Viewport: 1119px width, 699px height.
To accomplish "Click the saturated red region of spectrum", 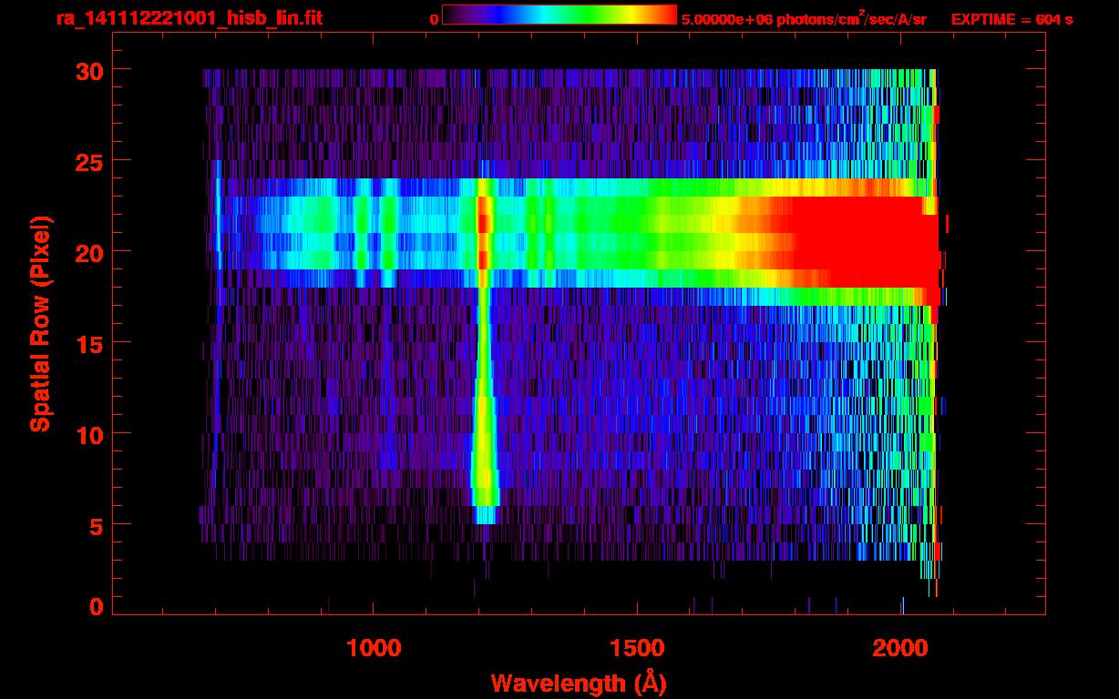I will point(866,241).
